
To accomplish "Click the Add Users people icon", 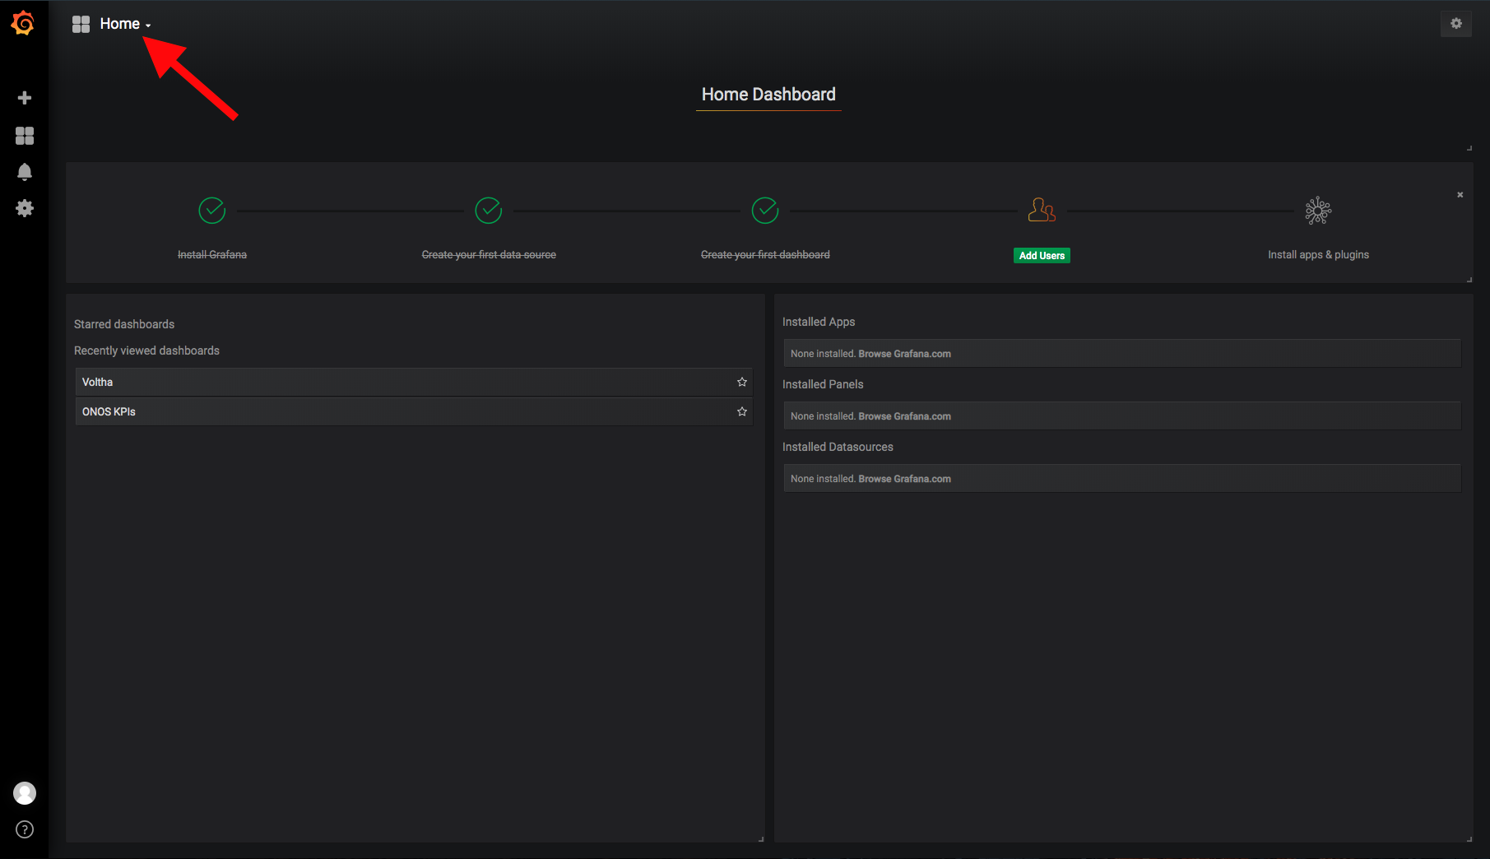I will [x=1042, y=210].
